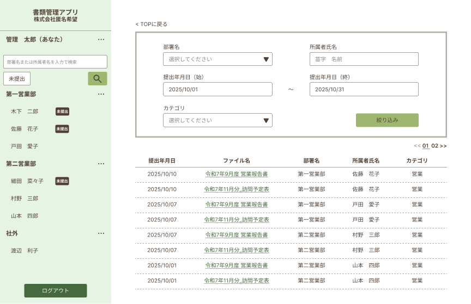Toggle the 未提出 filter button
471x304 pixels.
[17, 79]
